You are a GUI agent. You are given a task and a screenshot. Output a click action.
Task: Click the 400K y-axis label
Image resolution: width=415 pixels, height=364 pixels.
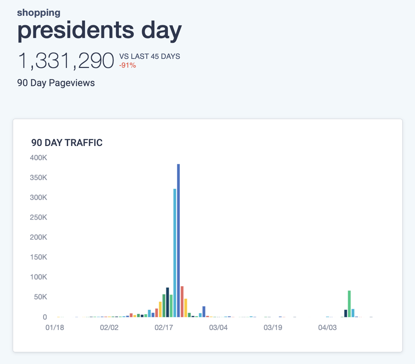(38, 158)
